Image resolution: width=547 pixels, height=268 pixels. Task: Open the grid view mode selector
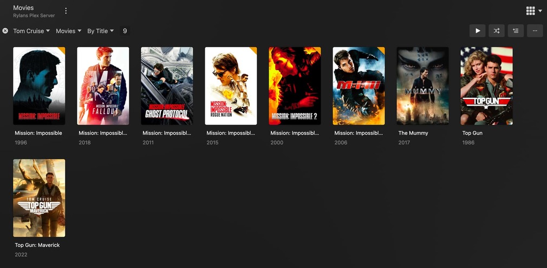(534, 11)
